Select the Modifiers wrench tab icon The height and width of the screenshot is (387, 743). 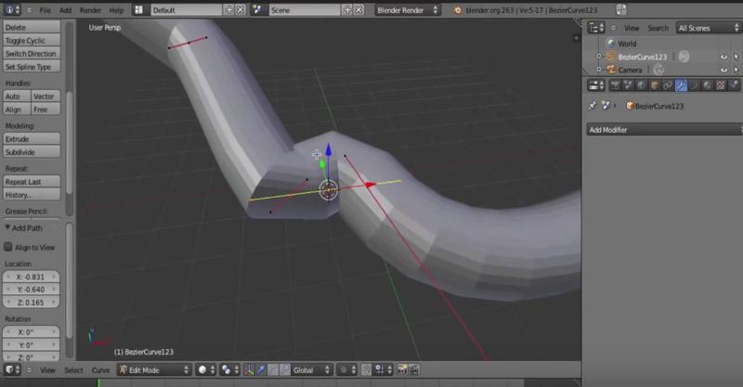pyautogui.click(x=681, y=85)
